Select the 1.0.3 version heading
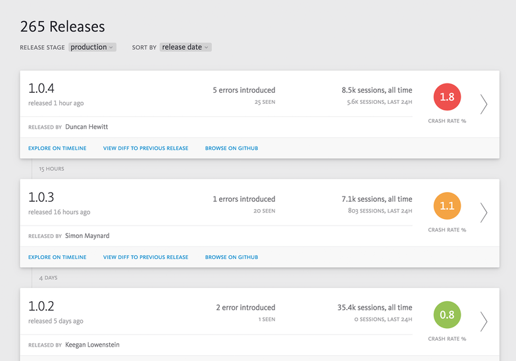The width and height of the screenshot is (516, 361). pos(41,197)
